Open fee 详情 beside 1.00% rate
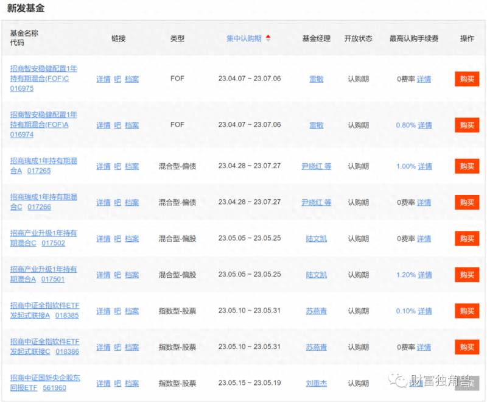This screenshot has height=402, width=487. [424, 166]
